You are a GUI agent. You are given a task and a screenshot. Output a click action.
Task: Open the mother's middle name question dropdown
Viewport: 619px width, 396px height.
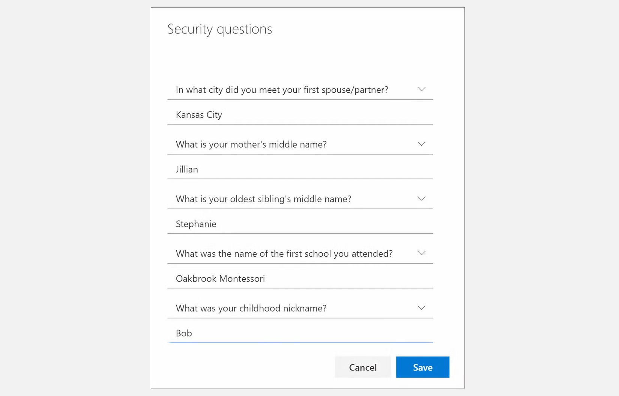pos(300,144)
